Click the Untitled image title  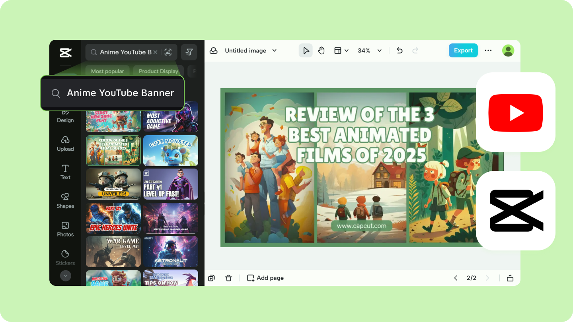click(x=246, y=50)
